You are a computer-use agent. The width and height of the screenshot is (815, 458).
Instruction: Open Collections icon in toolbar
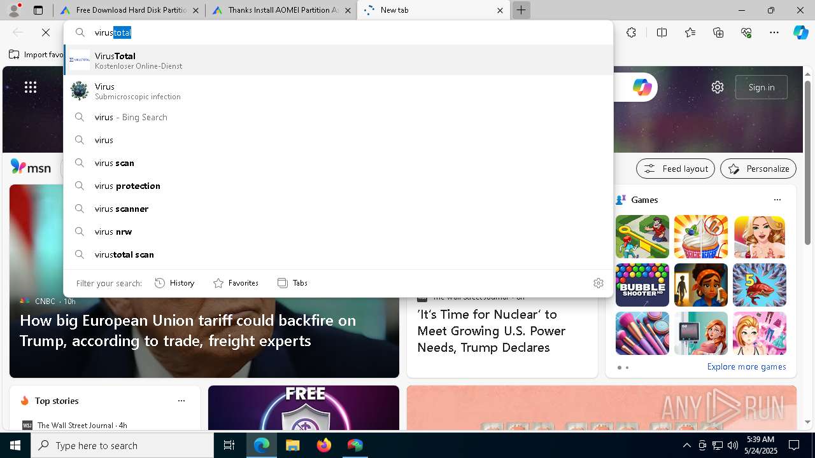[x=718, y=32]
